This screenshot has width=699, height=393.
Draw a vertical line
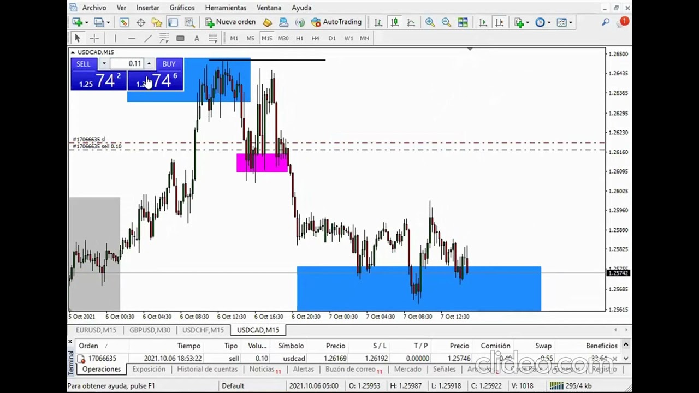tap(115, 38)
